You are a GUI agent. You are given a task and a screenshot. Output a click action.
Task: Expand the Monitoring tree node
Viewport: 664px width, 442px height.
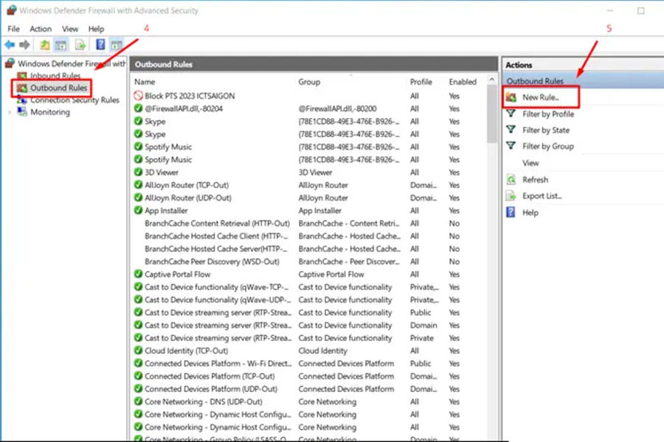click(x=10, y=112)
